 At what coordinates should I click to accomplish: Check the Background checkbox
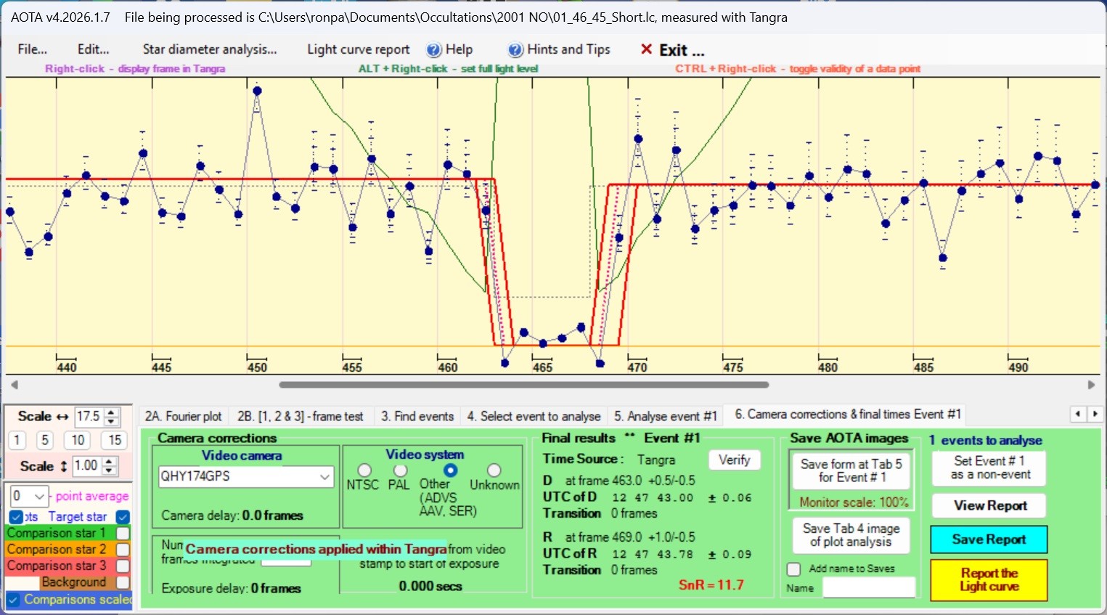(123, 582)
